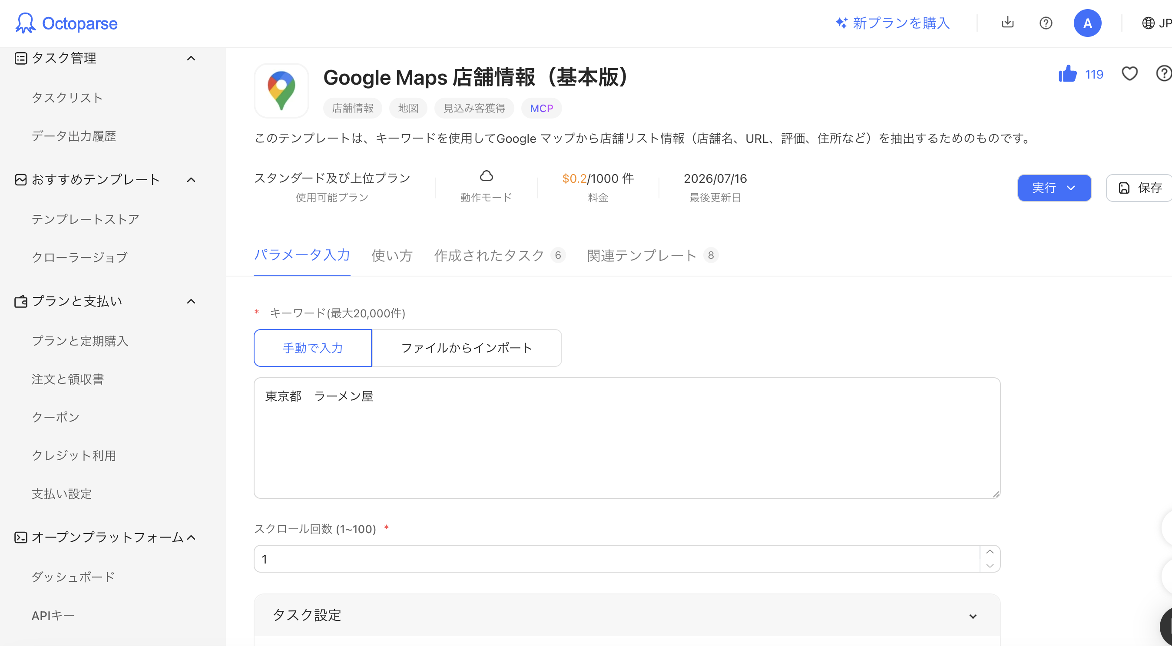Image resolution: width=1172 pixels, height=646 pixels.
Task: Switch to 使い方 tab
Action: pyautogui.click(x=392, y=255)
